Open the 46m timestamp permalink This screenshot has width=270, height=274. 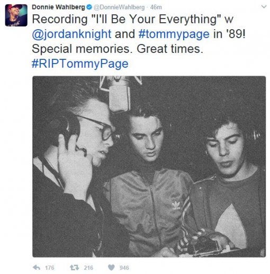point(156,7)
